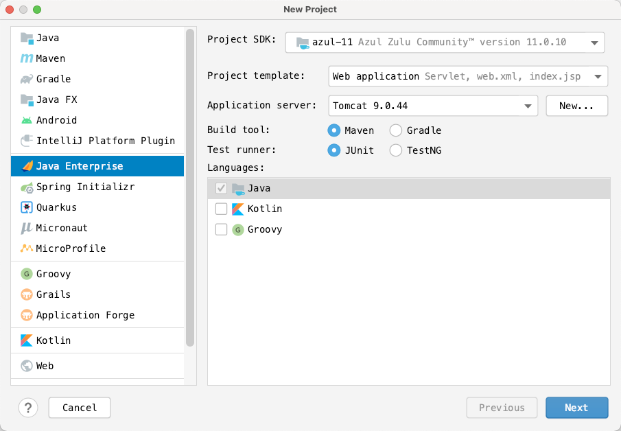The image size is (621, 431).
Task: Click the Java Enterprise icon
Action: (27, 166)
